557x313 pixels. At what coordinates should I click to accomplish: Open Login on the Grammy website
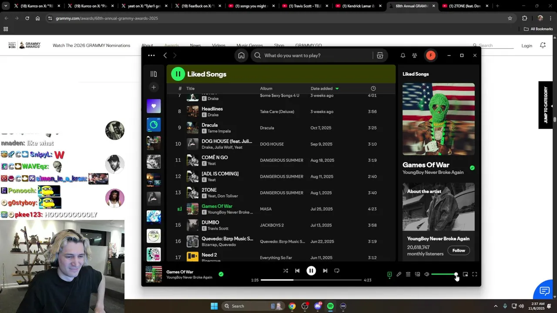527,46
